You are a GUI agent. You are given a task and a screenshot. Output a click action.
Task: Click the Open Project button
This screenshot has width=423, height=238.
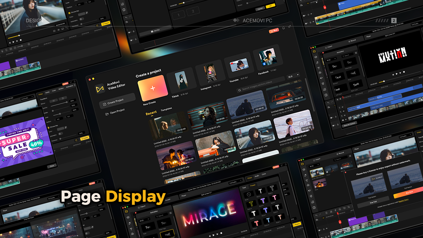click(115, 112)
